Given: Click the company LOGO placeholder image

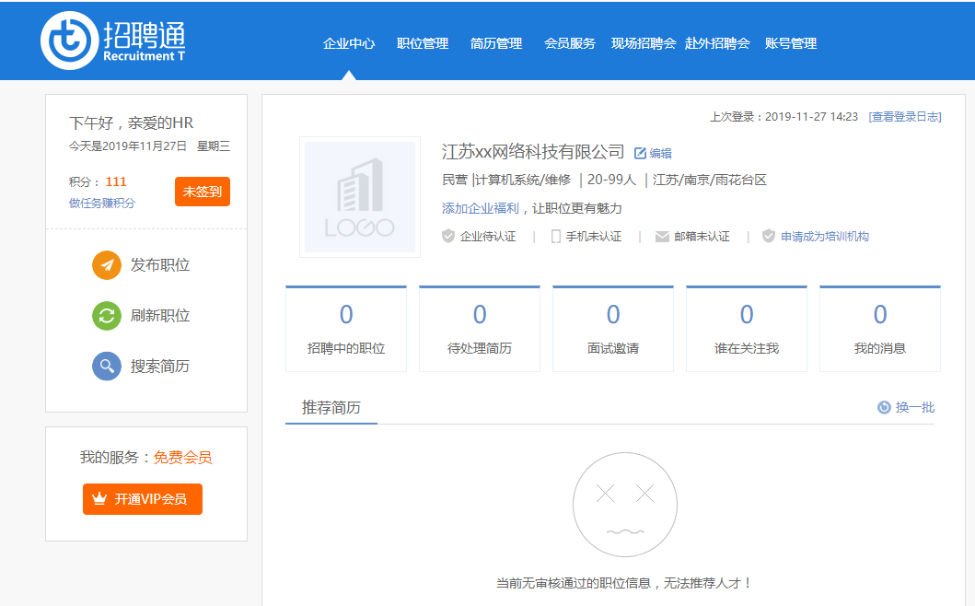Looking at the screenshot, I should pos(360,197).
